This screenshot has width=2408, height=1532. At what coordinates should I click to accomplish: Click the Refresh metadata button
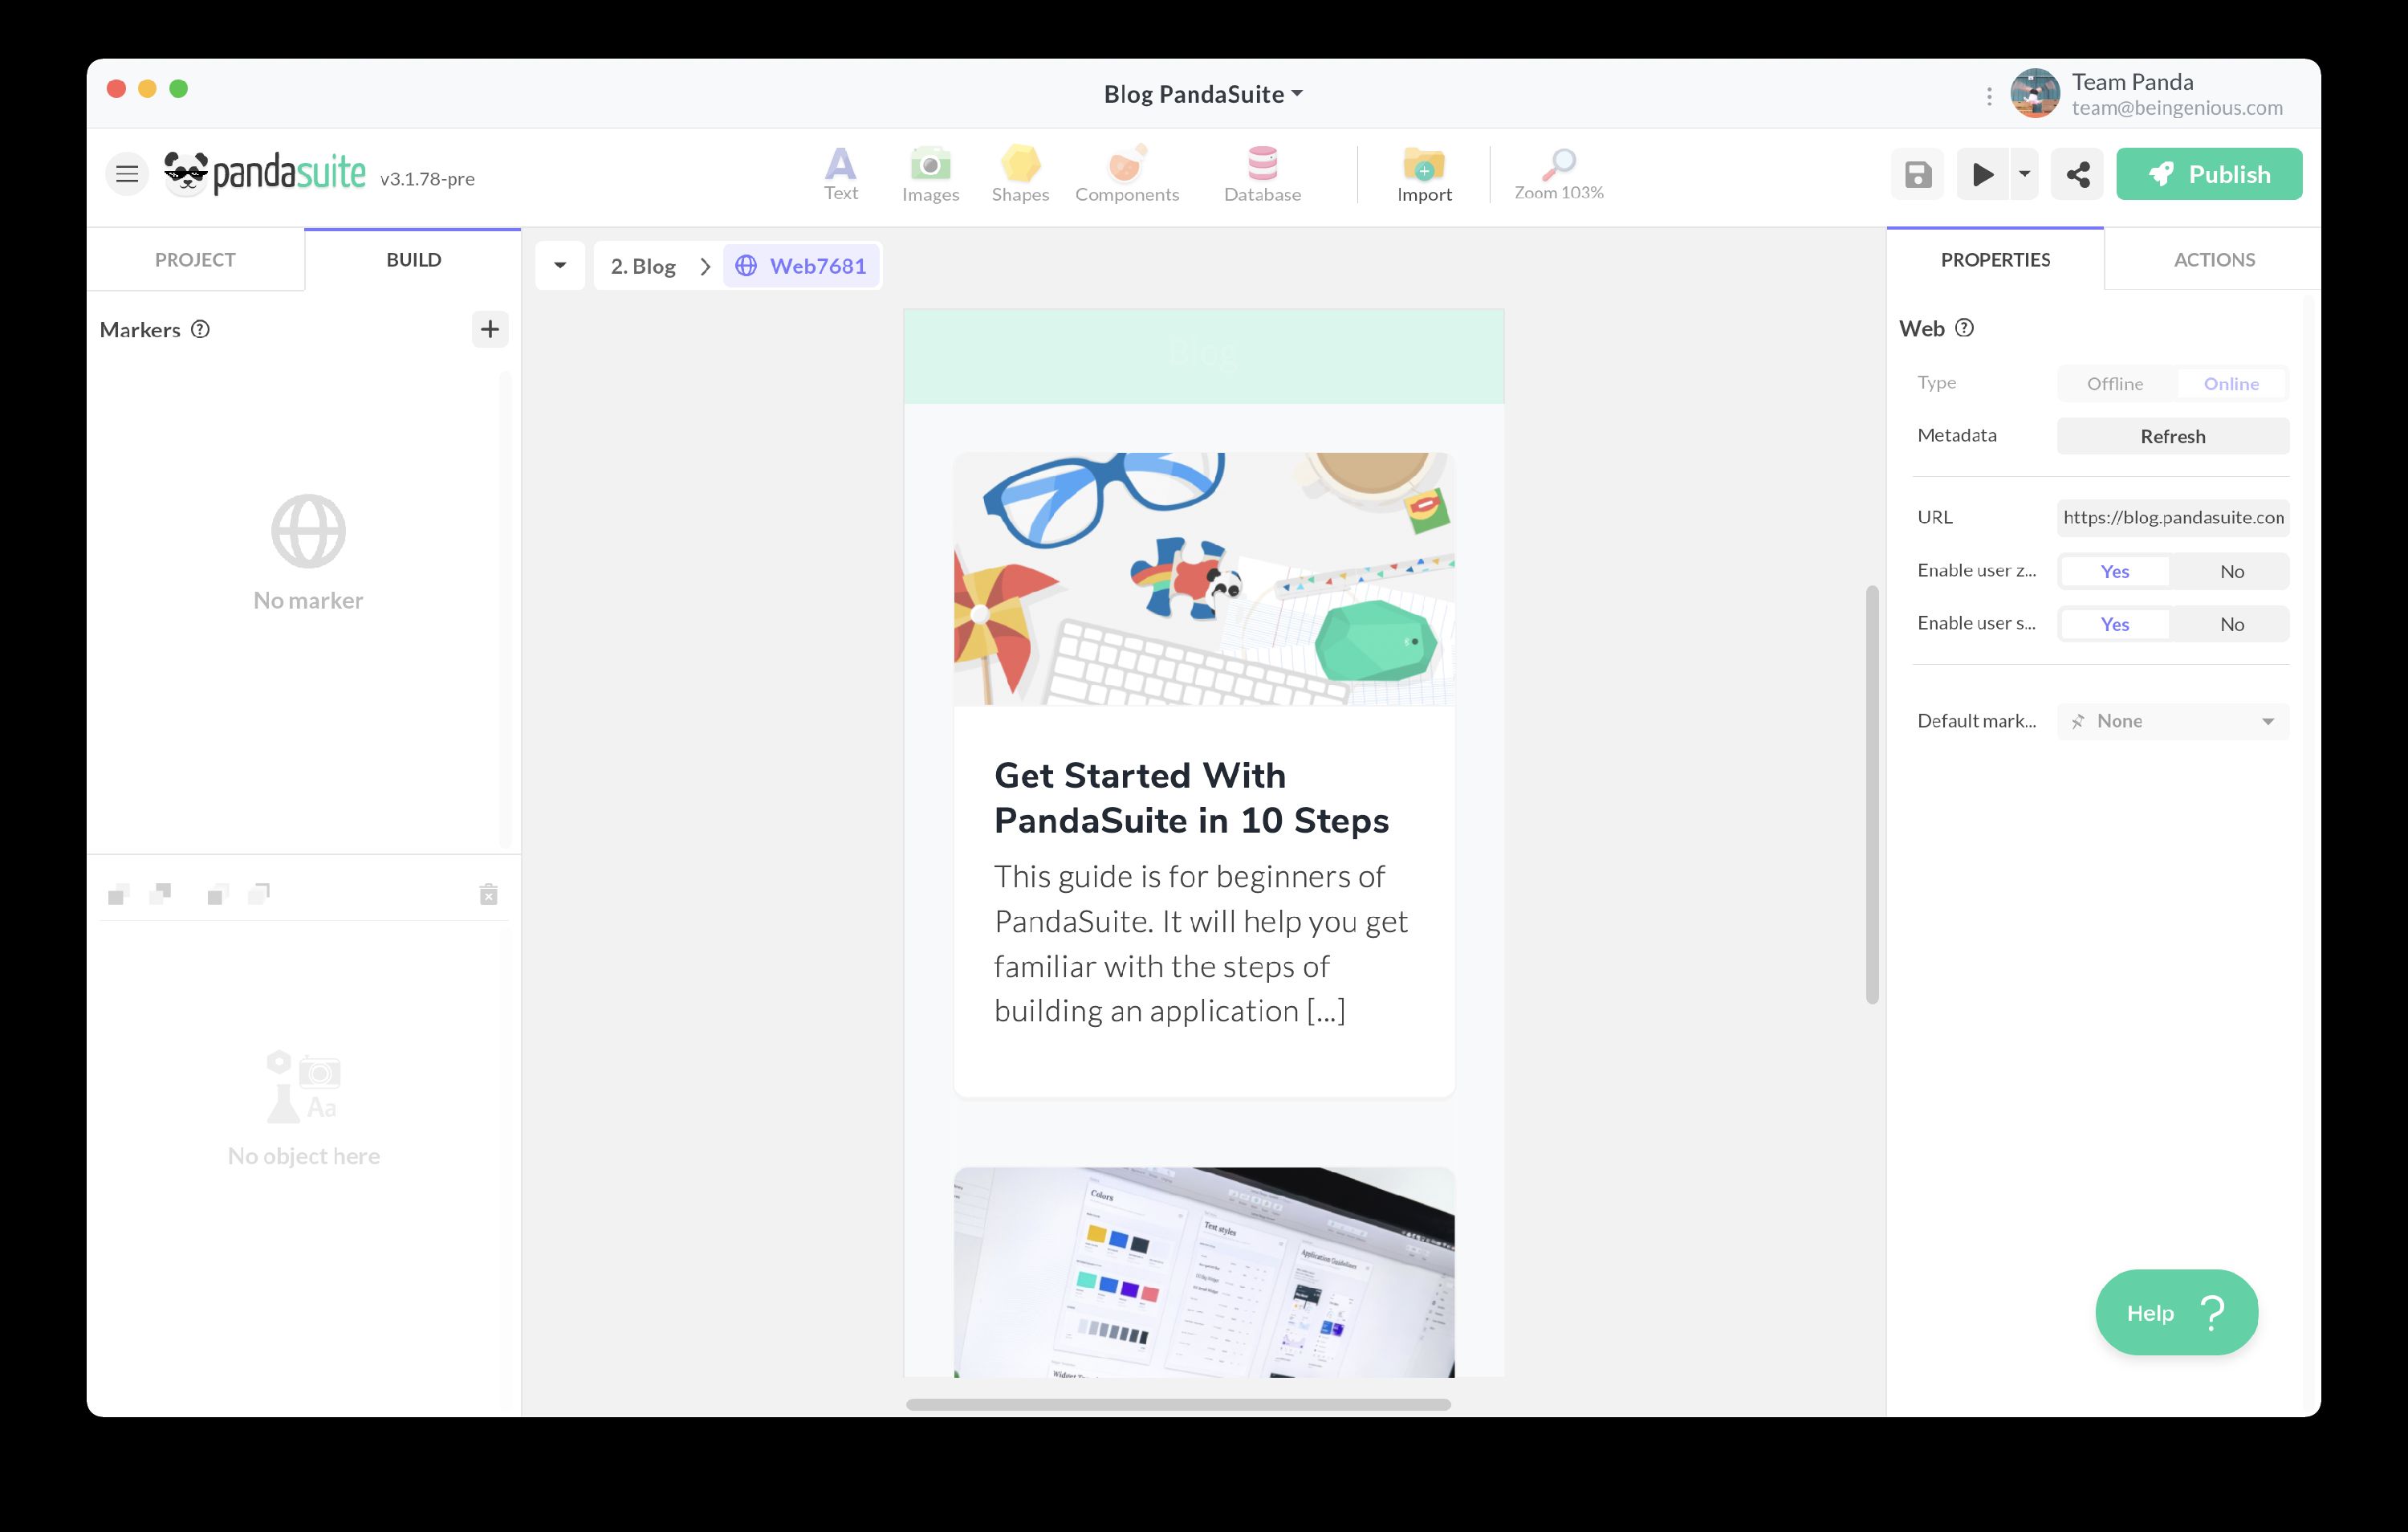coord(2172,436)
